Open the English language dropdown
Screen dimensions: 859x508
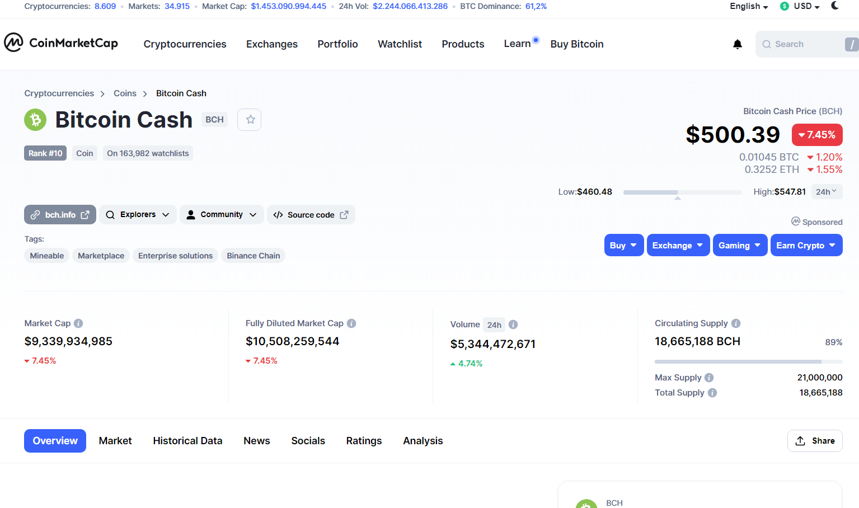[x=749, y=6]
